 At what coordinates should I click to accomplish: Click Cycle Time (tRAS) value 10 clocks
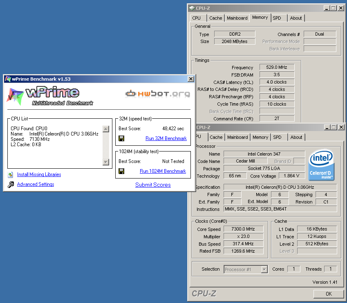277,104
